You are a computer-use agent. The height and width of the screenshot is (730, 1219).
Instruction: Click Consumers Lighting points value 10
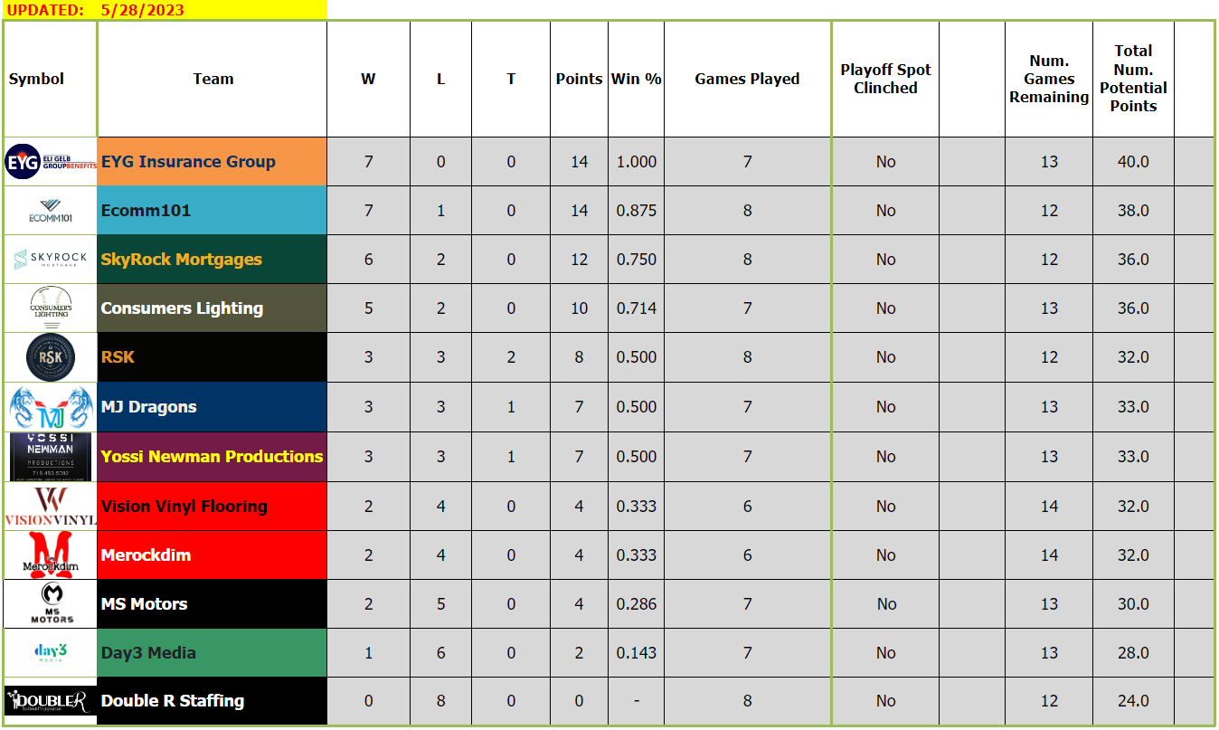579,308
